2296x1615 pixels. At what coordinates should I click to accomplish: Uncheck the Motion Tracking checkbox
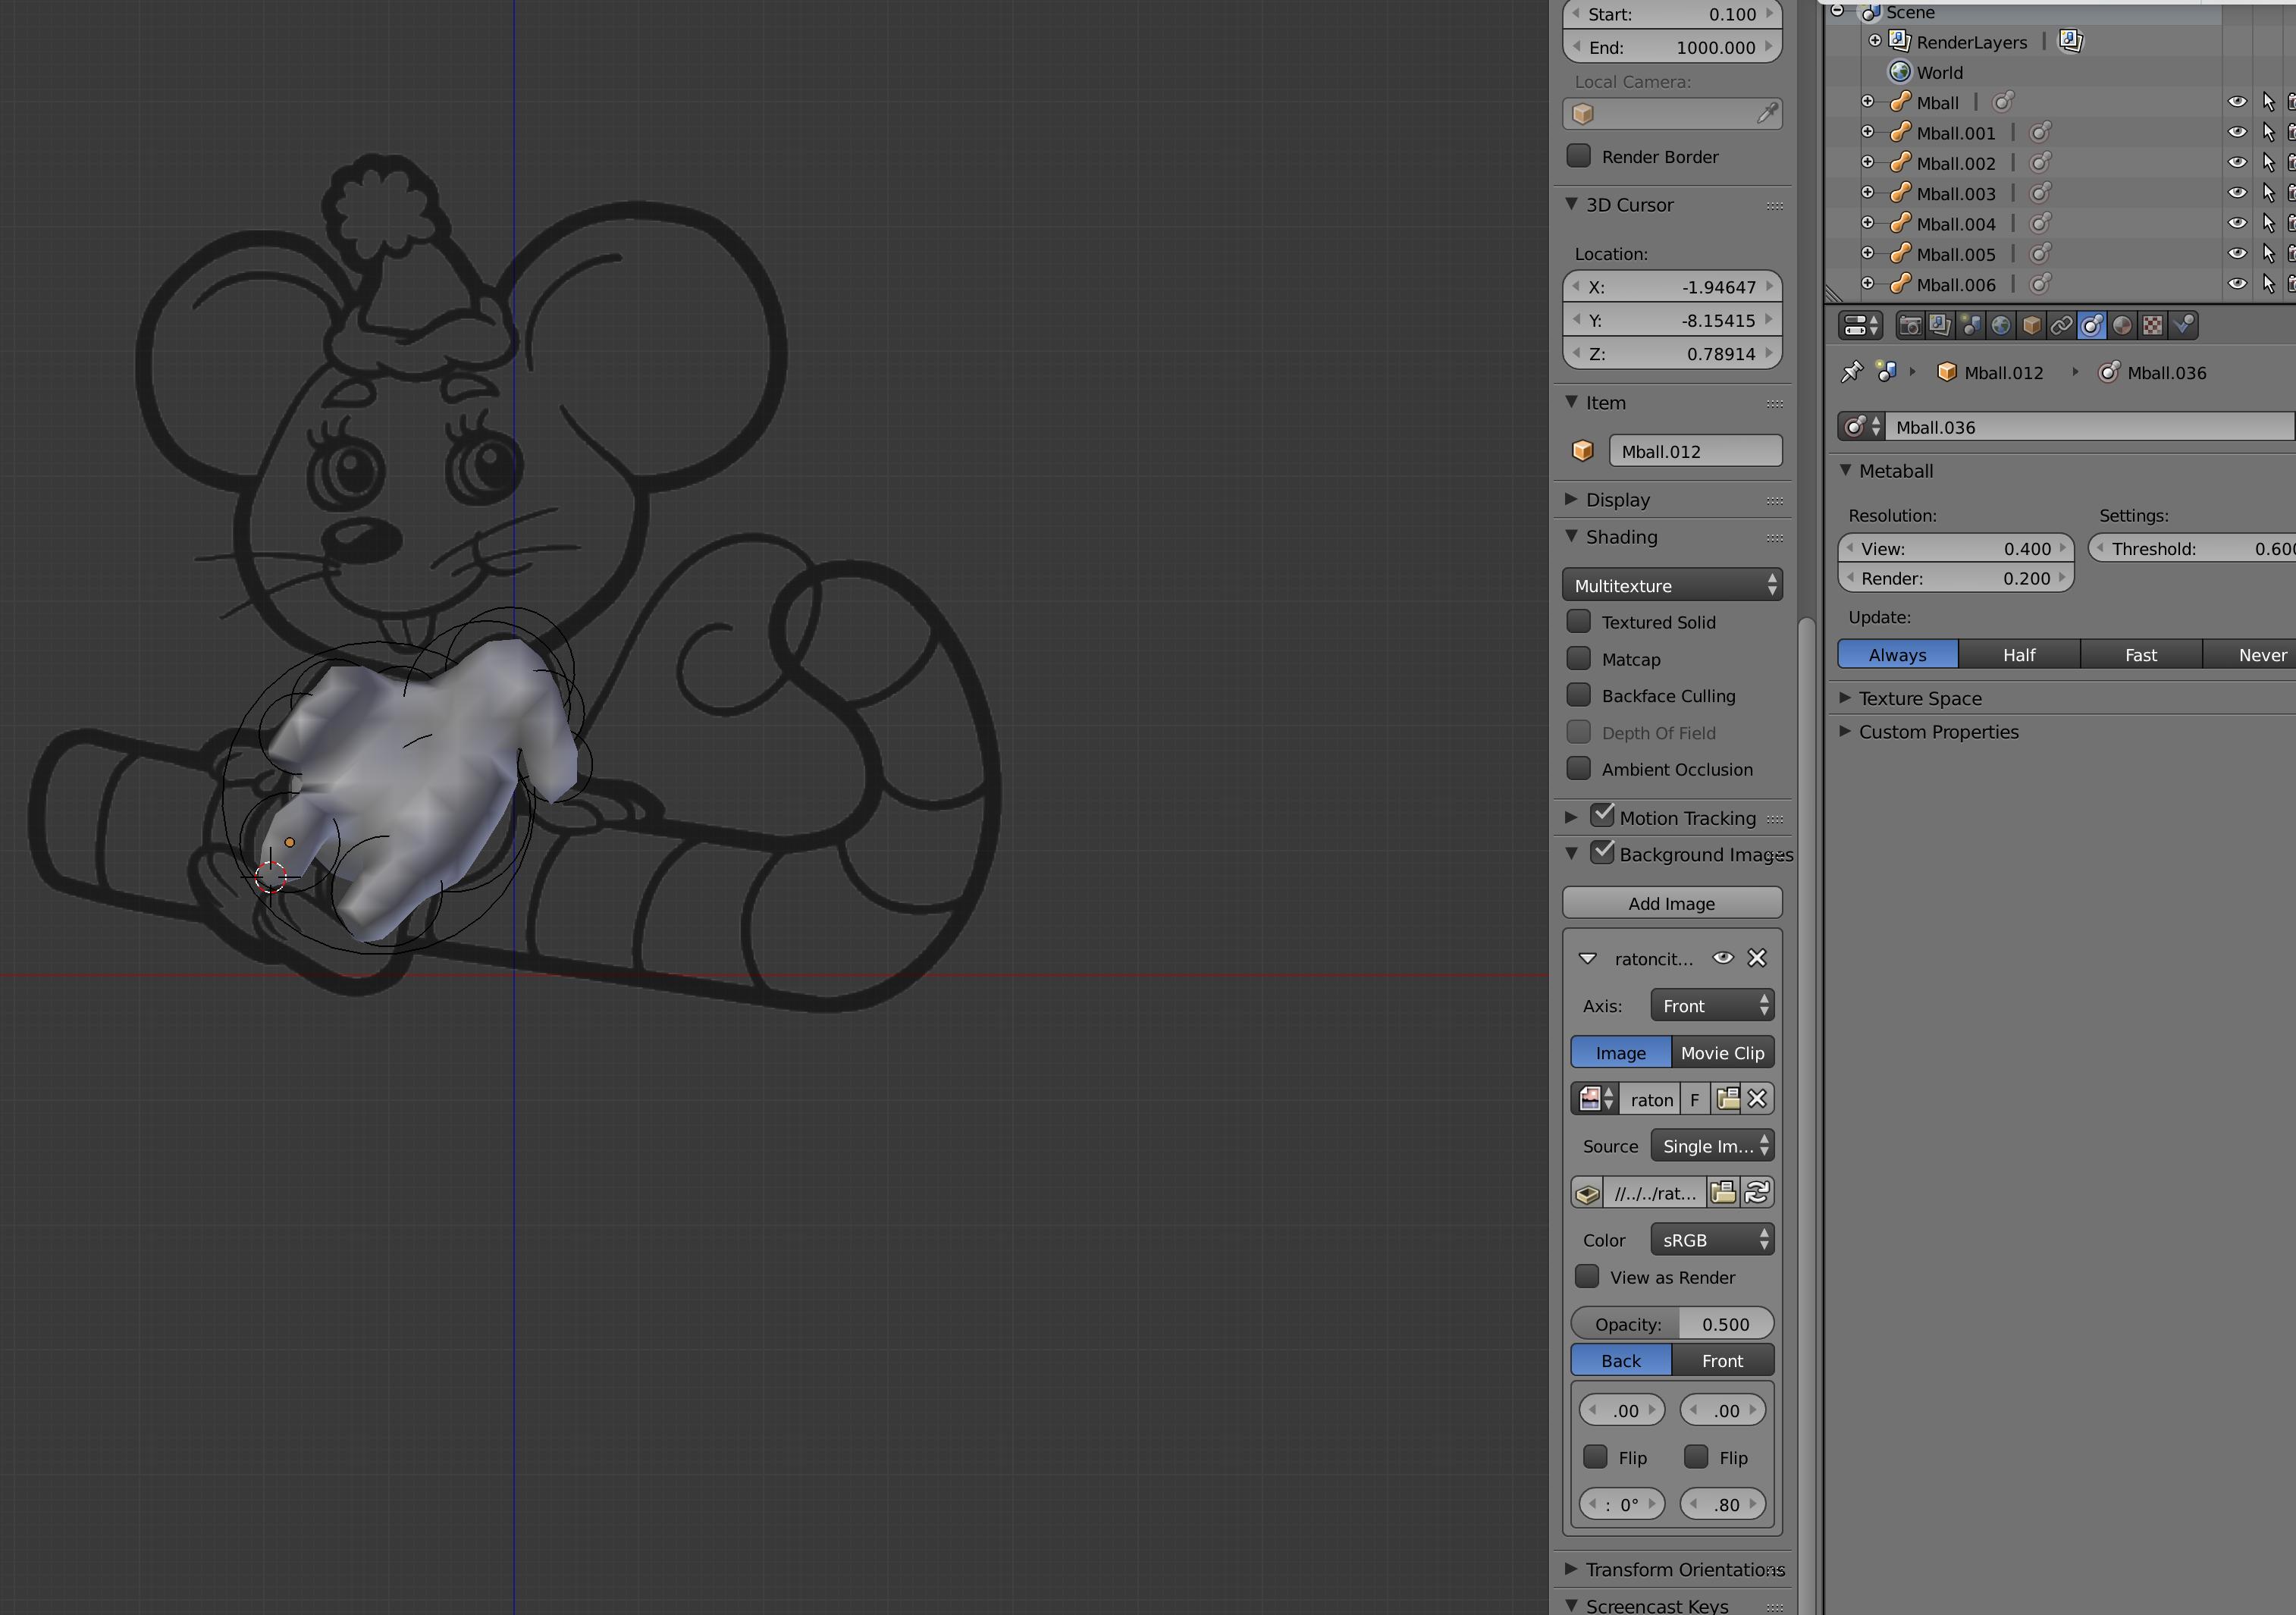(1602, 815)
